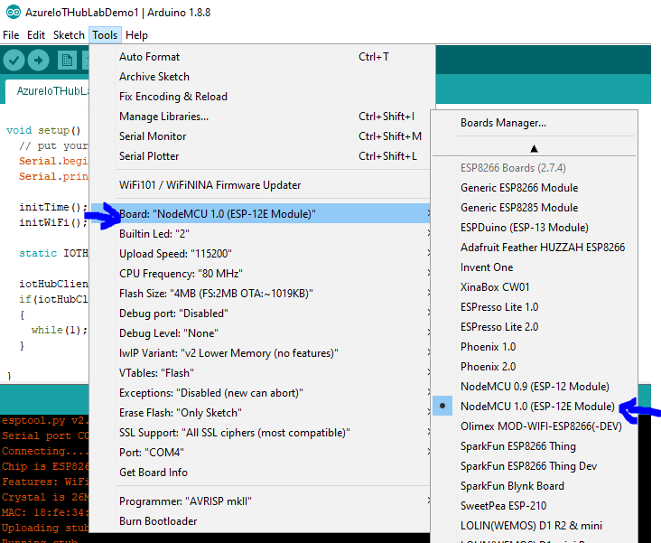Open the Edit menu
Screen dimensions: 661x543
[x=36, y=35]
